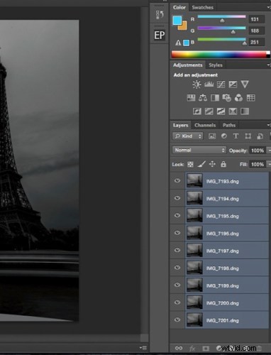The height and width of the screenshot is (355, 271).
Task: Switch to the Swatches tab
Action: pyautogui.click(x=203, y=7)
